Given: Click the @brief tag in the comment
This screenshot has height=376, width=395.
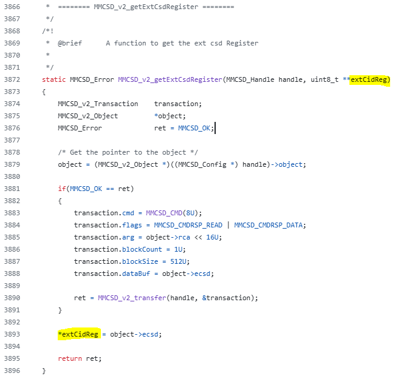Looking at the screenshot, I should pyautogui.click(x=70, y=43).
